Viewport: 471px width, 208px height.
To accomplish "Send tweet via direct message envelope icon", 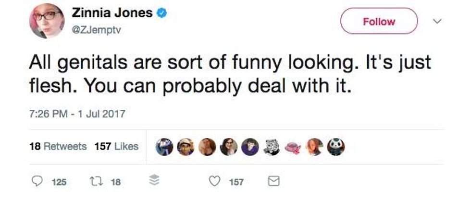I will point(273,182).
